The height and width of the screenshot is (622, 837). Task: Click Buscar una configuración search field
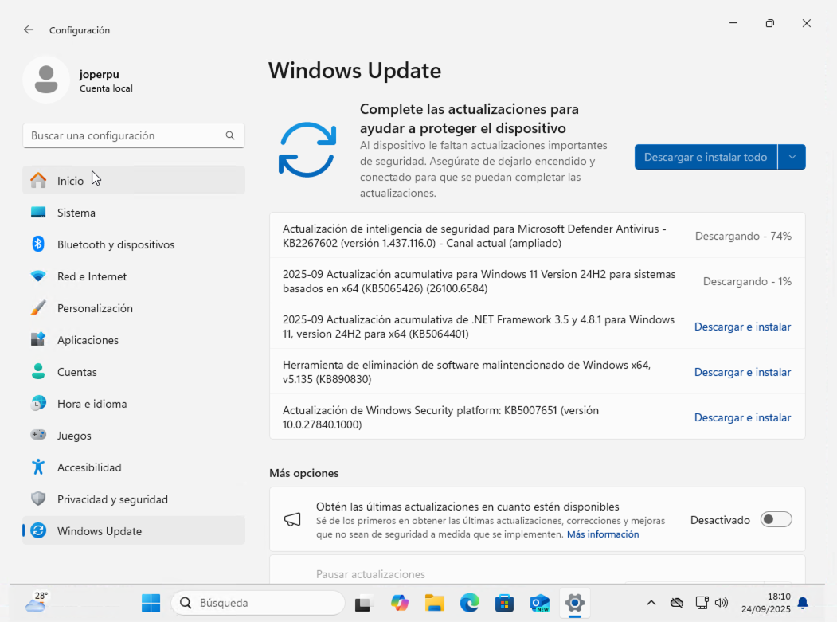pos(134,135)
